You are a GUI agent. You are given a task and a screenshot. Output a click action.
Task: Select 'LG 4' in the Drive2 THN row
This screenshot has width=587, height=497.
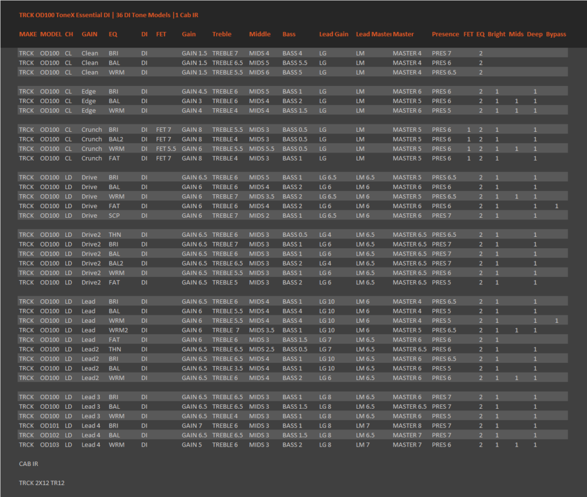point(325,234)
